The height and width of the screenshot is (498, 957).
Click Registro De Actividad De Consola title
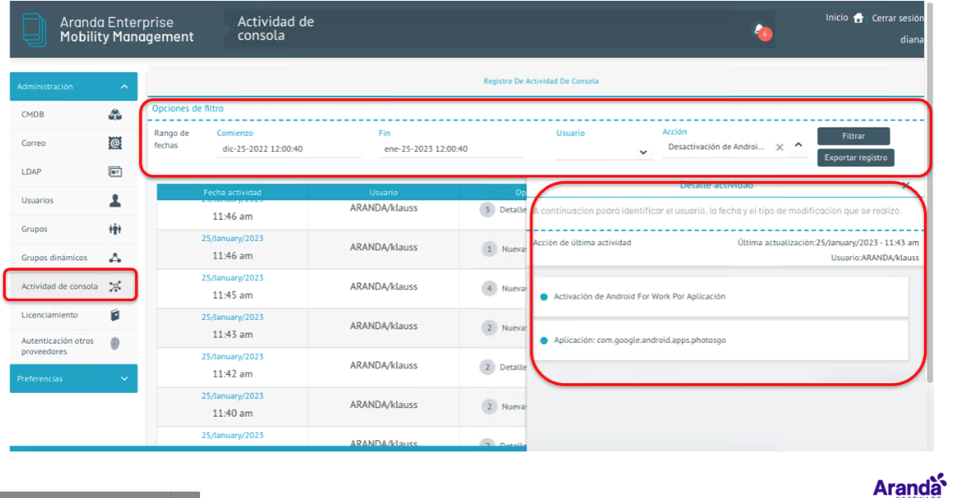pos(541,81)
